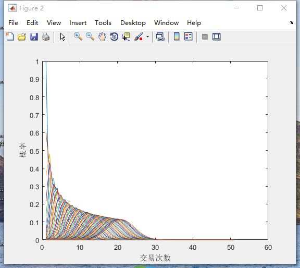
Task: Toggle the Data Cursor tool
Action: pos(126,36)
